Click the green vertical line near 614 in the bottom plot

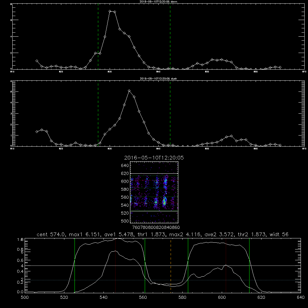coord(249,265)
